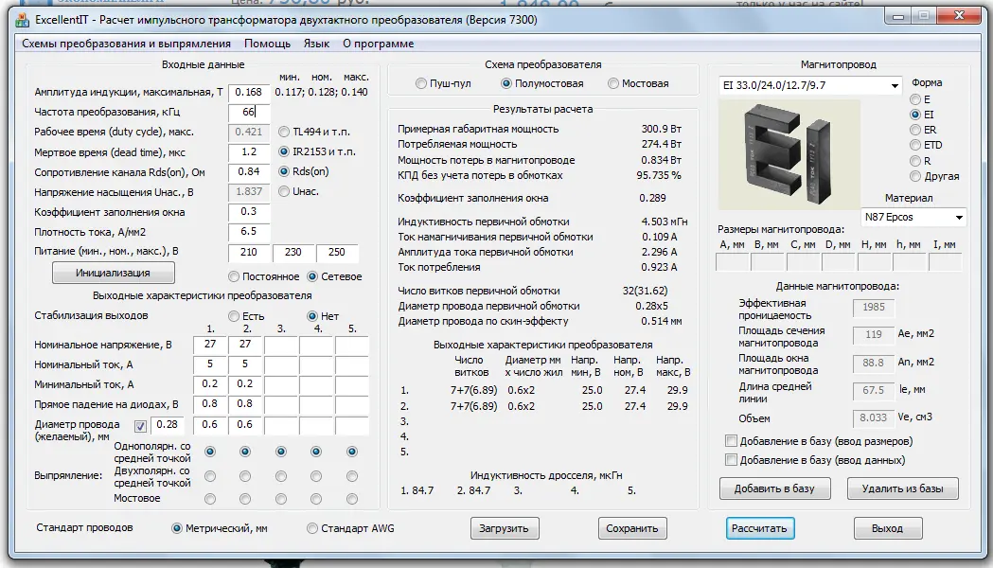Select the TL494 и т.п. controller option

point(284,133)
